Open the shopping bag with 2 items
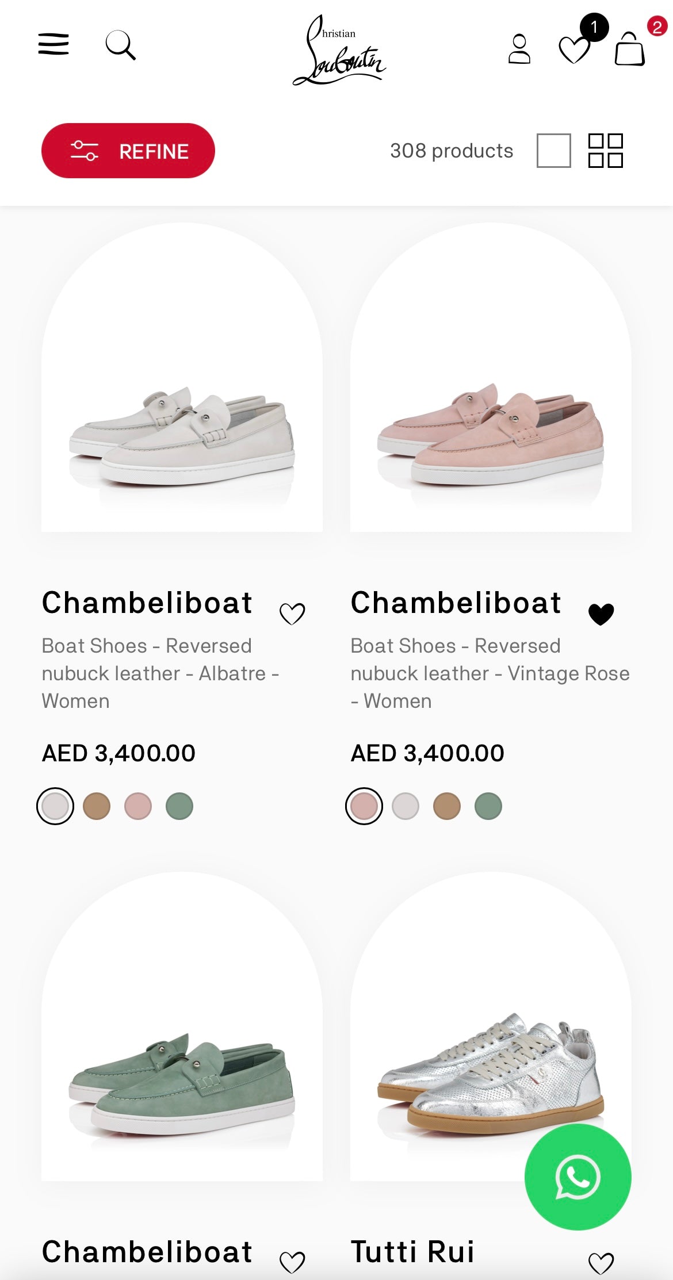This screenshot has width=673, height=1280. (x=629, y=52)
